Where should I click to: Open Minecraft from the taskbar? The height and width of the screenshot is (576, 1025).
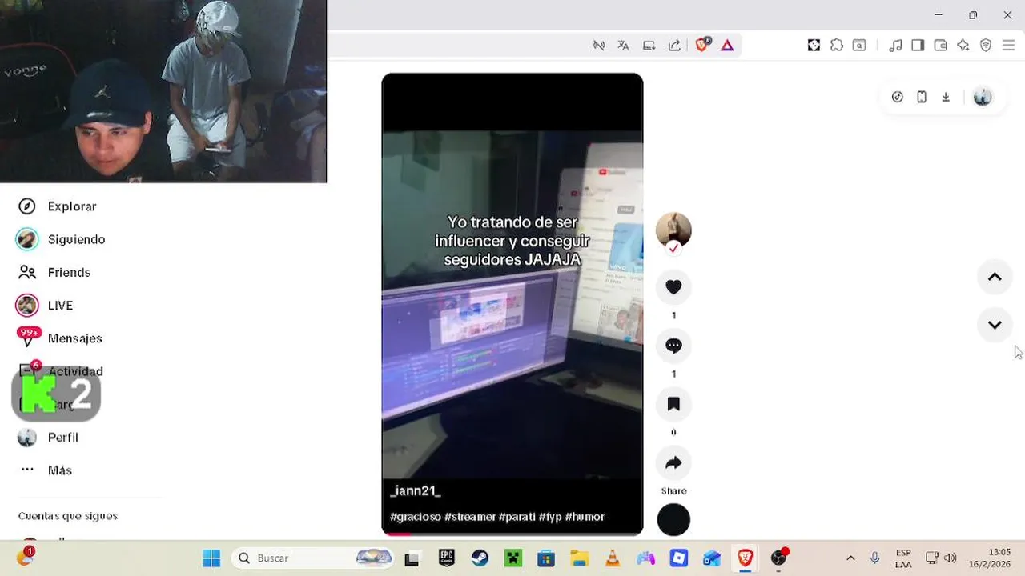click(x=512, y=558)
